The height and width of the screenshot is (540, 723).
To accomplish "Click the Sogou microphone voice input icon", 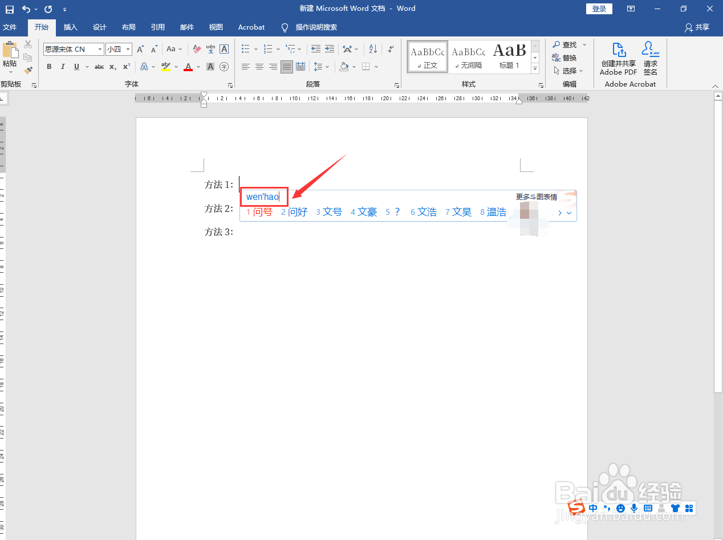I will tap(634, 508).
